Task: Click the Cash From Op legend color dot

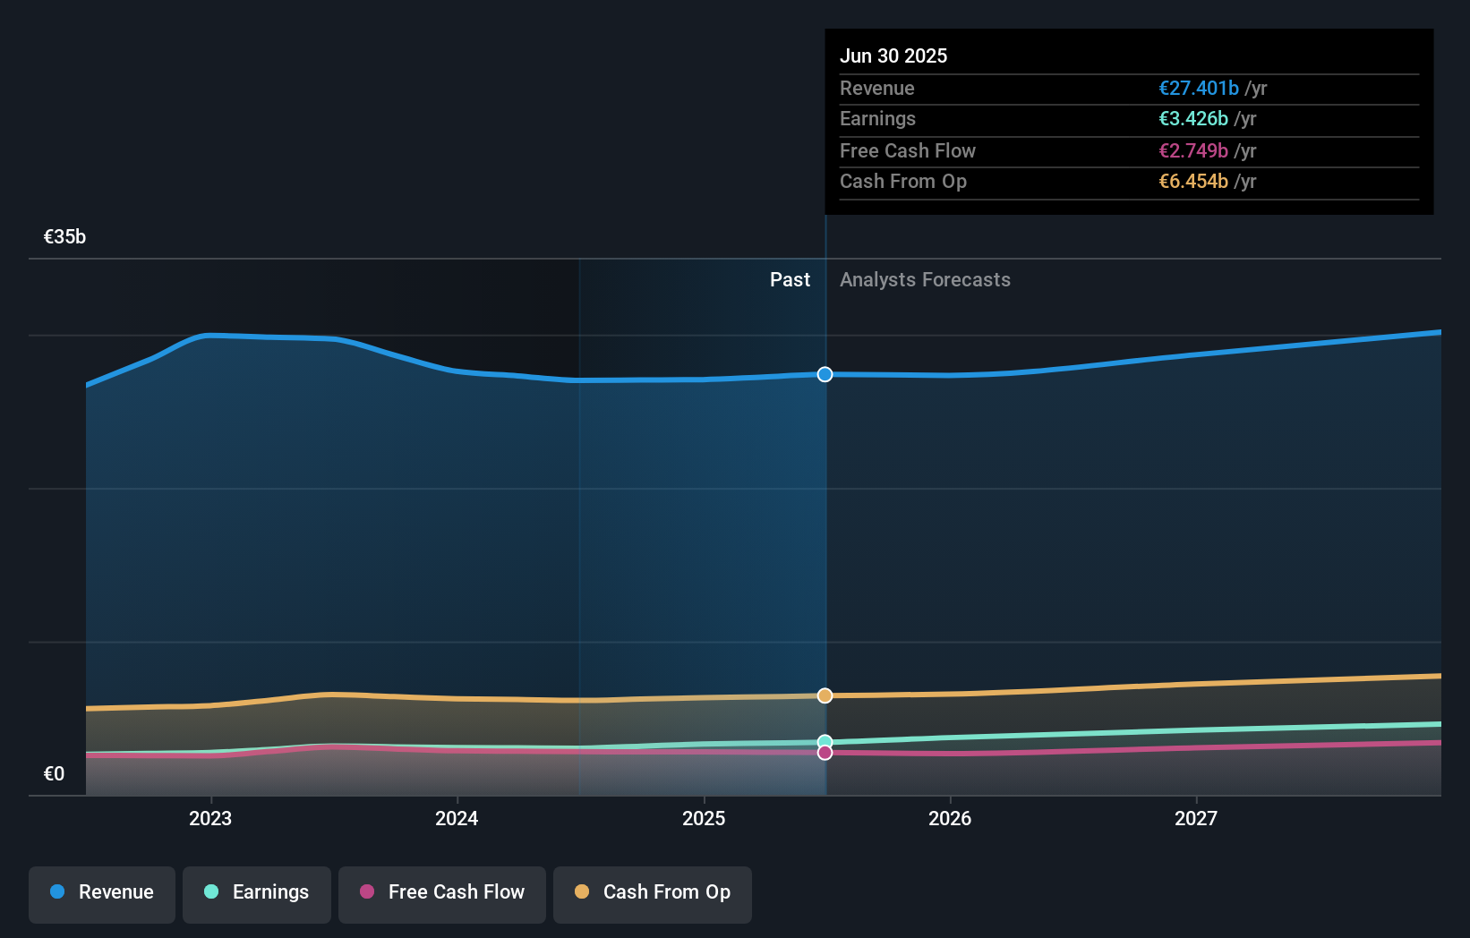Action: pyautogui.click(x=583, y=892)
